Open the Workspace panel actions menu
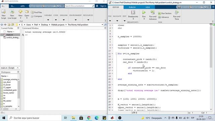 [18, 72]
